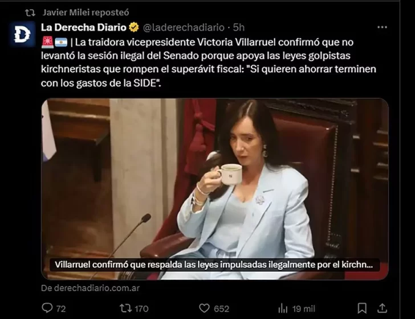Click the gold verified badge

pos(134,27)
